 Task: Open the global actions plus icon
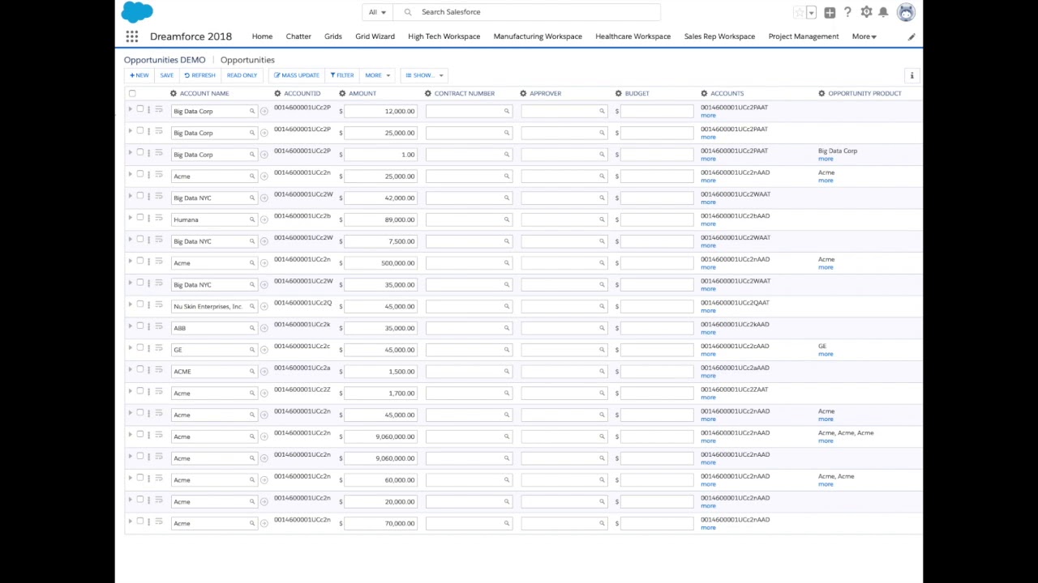click(x=830, y=12)
